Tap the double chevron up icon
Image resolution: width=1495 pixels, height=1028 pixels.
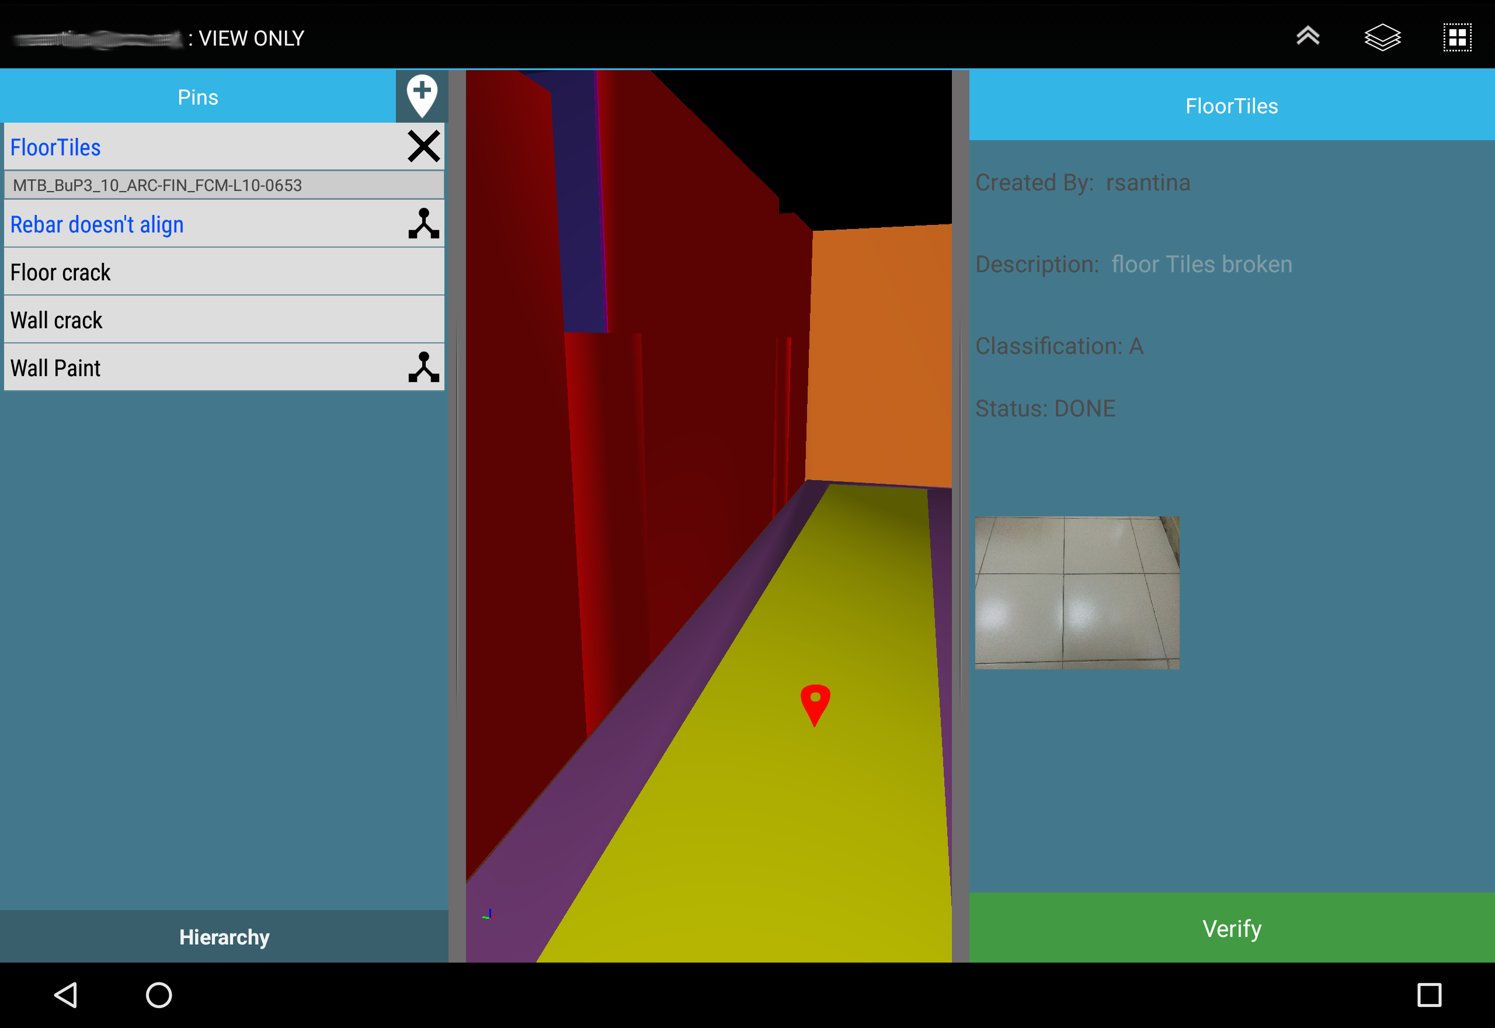[x=1308, y=37]
